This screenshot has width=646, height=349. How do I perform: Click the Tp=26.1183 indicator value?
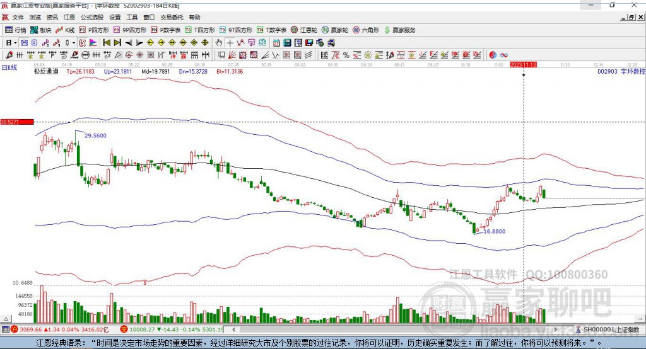coord(80,71)
